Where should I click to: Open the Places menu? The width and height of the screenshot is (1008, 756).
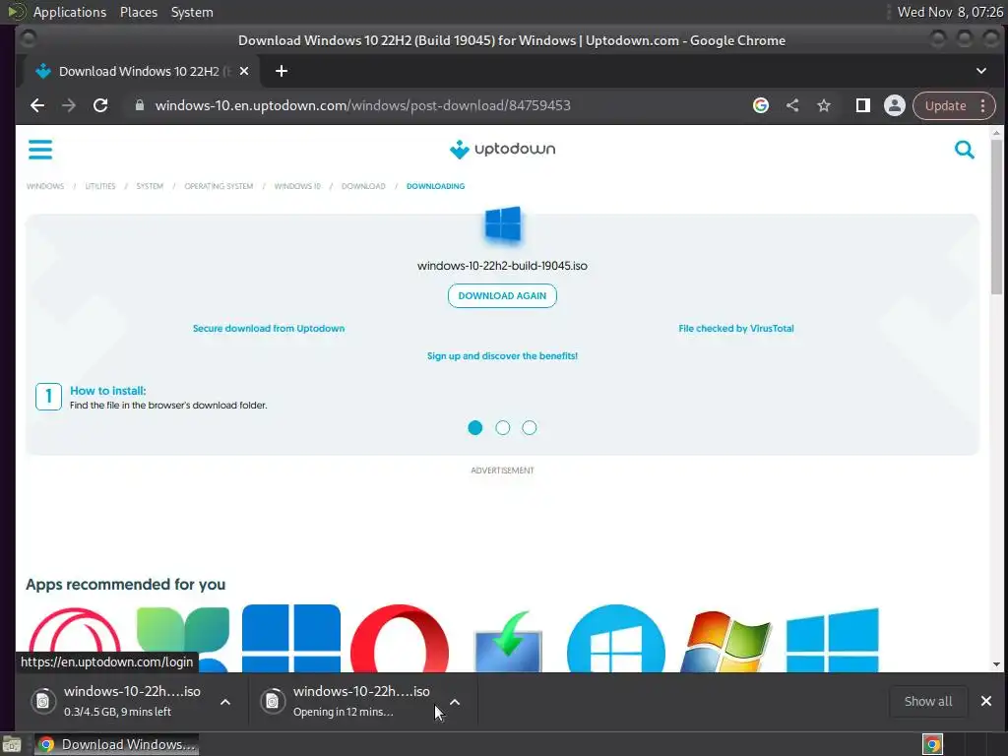tap(138, 12)
